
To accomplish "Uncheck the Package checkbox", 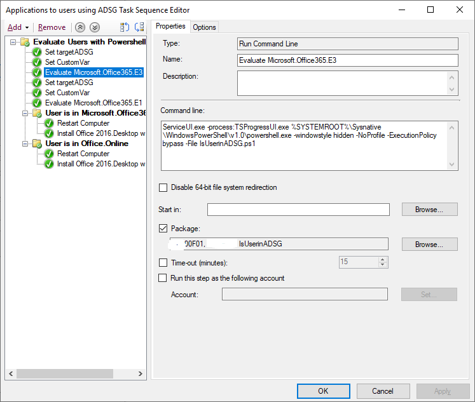I will point(163,229).
